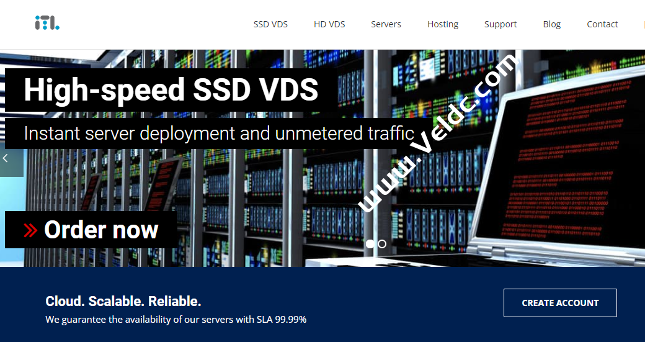Click the Cloud. Scalable. Reliable. heading

click(123, 302)
